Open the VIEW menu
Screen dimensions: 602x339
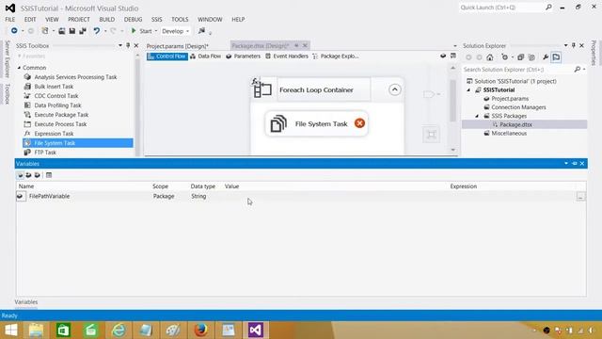tap(52, 19)
